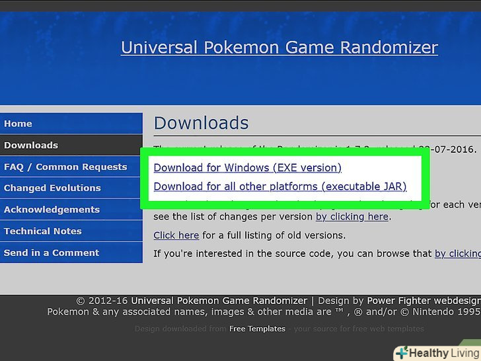
Task: Open the Technical Notes page
Action: [71, 231]
